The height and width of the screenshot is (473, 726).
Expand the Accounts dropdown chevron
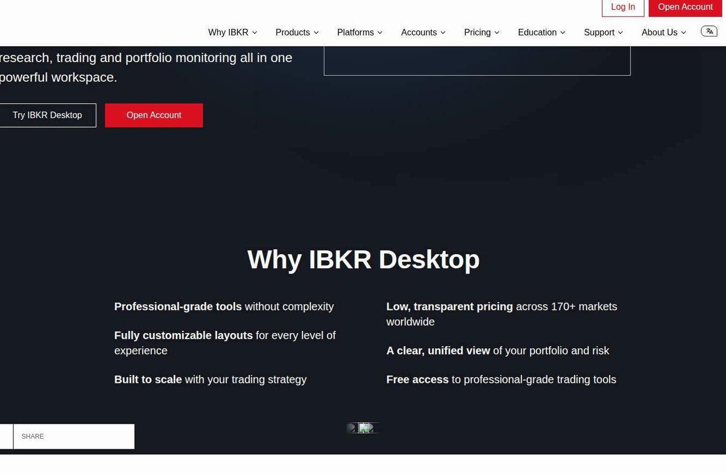(x=443, y=33)
